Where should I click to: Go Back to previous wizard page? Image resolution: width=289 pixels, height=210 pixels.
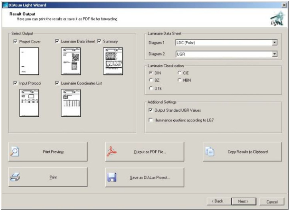click(x=219, y=201)
